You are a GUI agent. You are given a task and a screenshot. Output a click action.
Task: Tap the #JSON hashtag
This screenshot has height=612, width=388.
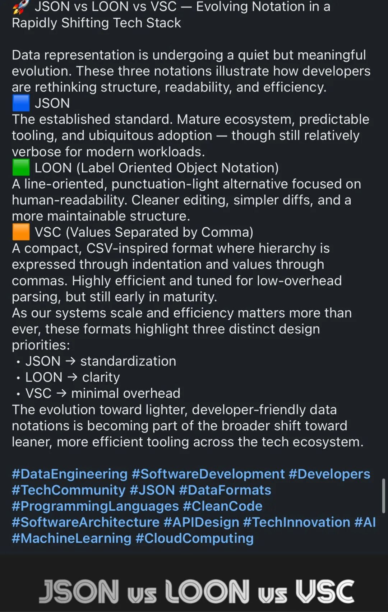(152, 490)
